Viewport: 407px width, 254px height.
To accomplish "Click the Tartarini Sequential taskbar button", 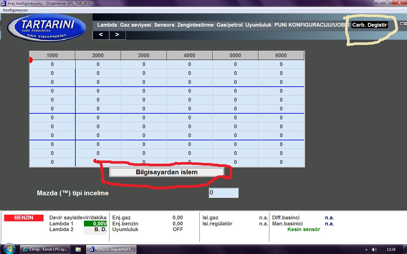I will pos(112,249).
